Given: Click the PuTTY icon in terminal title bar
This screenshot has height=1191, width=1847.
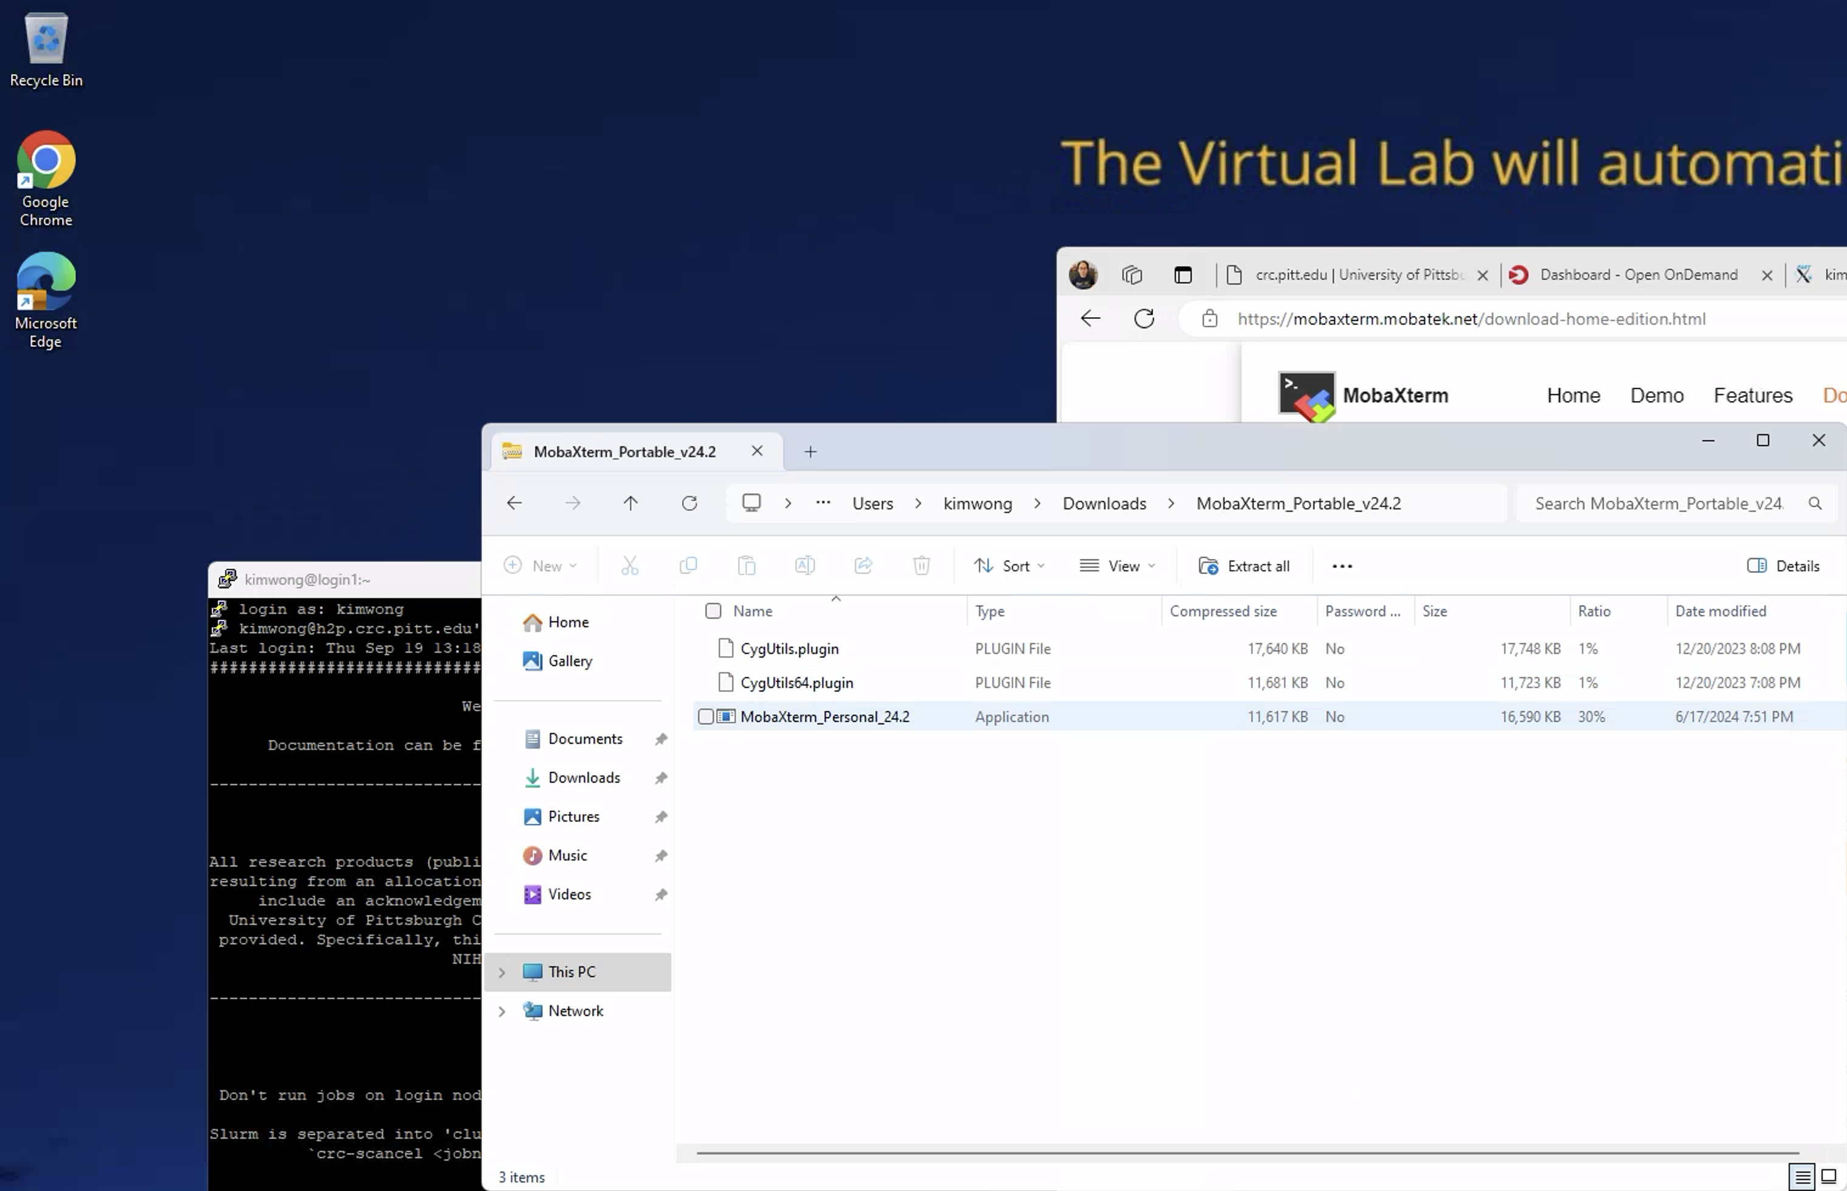Looking at the screenshot, I should (227, 579).
